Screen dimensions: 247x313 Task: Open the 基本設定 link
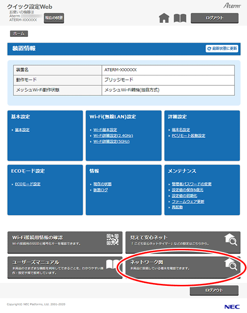pyautogui.click(x=22, y=130)
